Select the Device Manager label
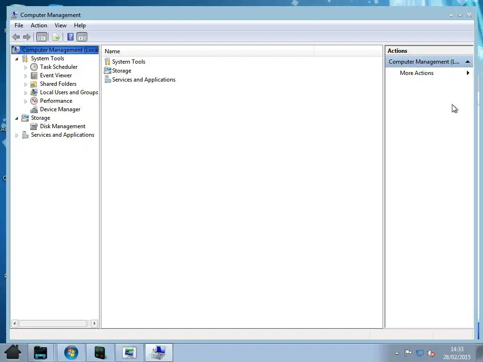 (x=60, y=109)
